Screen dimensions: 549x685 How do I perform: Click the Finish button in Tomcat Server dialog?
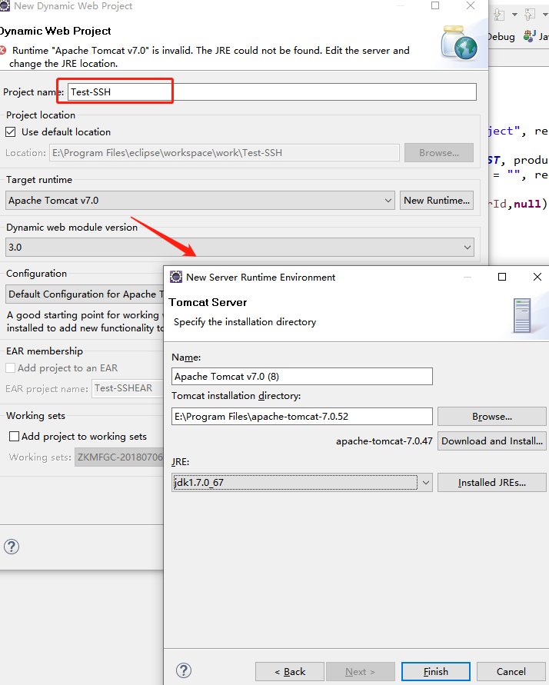(435, 671)
